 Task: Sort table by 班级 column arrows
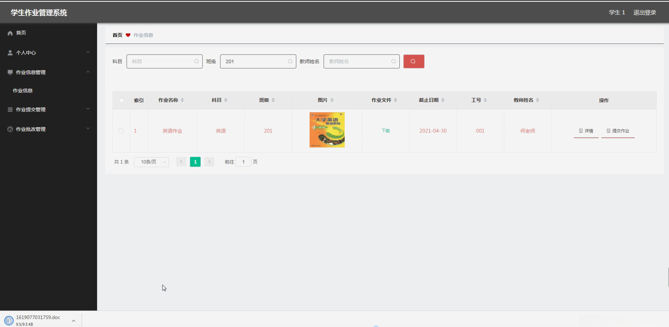[x=273, y=100]
